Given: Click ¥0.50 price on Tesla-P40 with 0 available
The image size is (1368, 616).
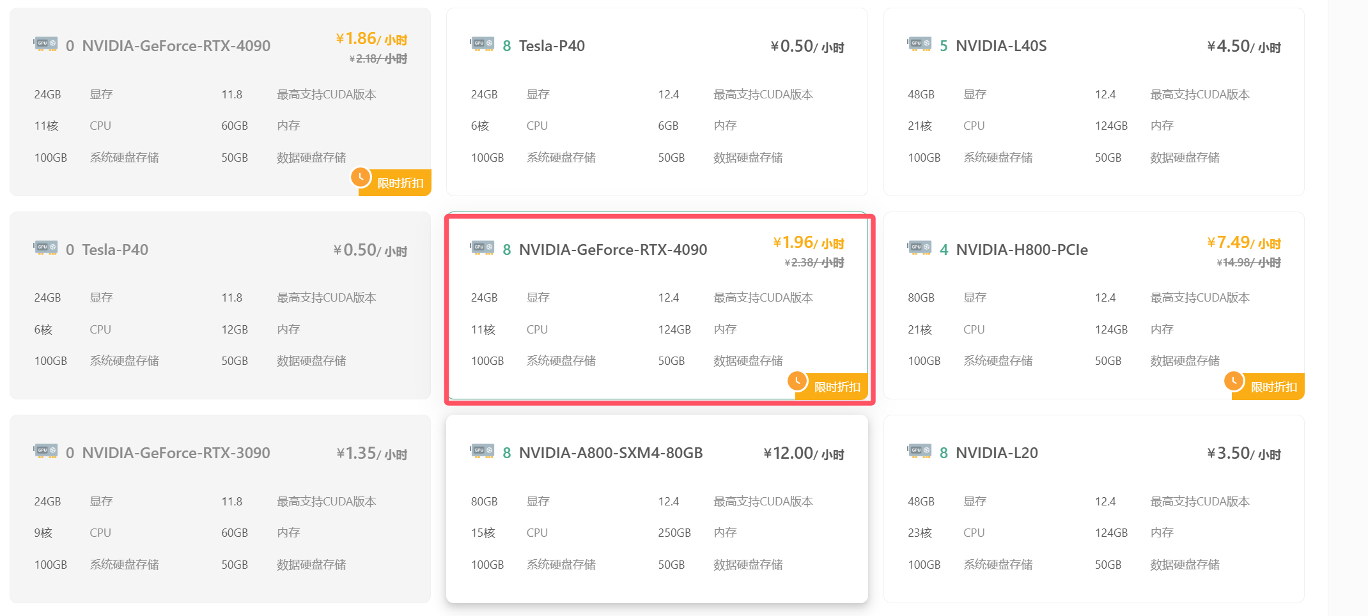Looking at the screenshot, I should tap(370, 250).
